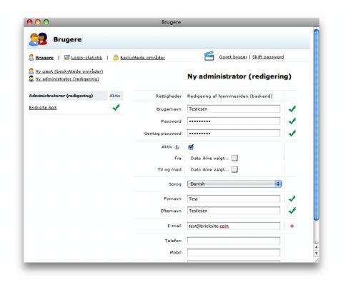Open the Beskyttede områder section
This screenshot has width=343, height=292.
pos(142,58)
